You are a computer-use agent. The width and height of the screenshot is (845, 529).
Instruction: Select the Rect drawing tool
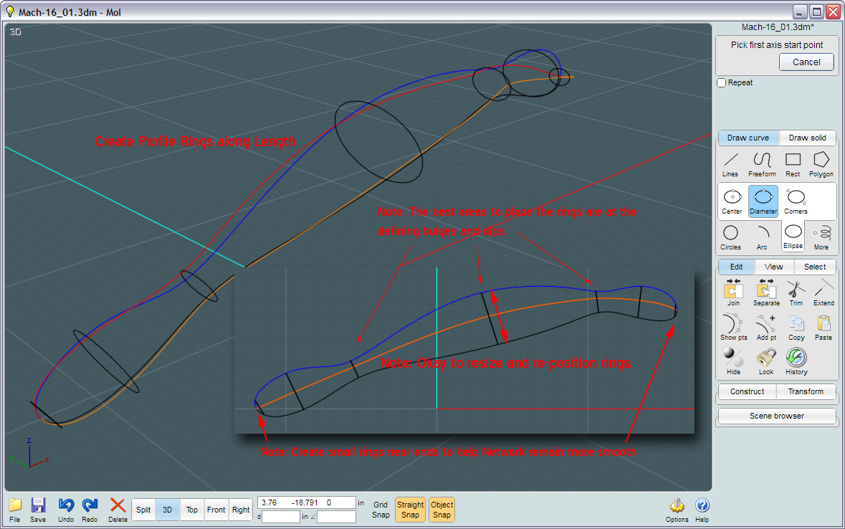click(793, 164)
